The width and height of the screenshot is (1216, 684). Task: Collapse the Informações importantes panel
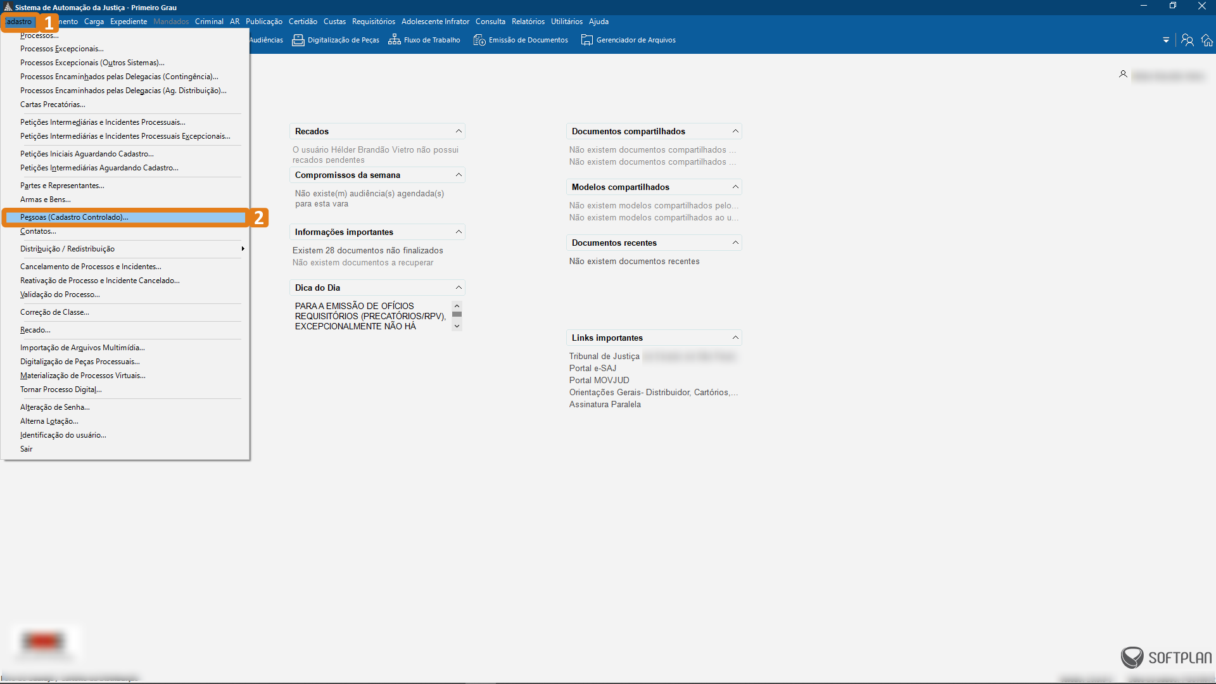[x=459, y=232]
